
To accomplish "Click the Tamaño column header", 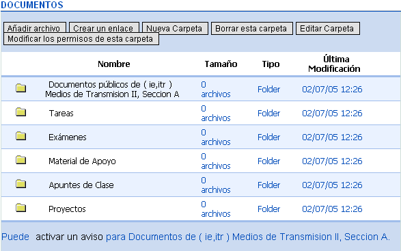I will click(221, 64).
